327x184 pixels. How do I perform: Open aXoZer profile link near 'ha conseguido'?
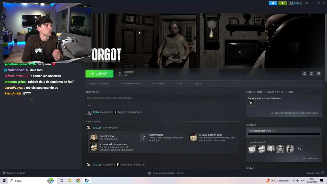[x=97, y=128]
